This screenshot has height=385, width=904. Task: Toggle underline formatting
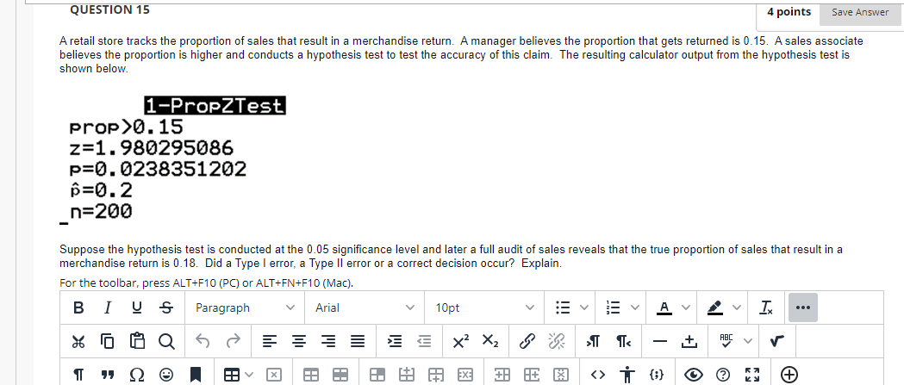pyautogui.click(x=136, y=307)
